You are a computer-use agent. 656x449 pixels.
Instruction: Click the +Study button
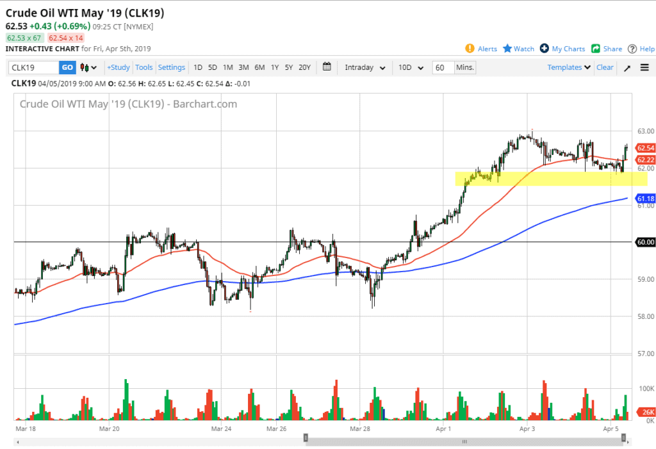click(119, 67)
